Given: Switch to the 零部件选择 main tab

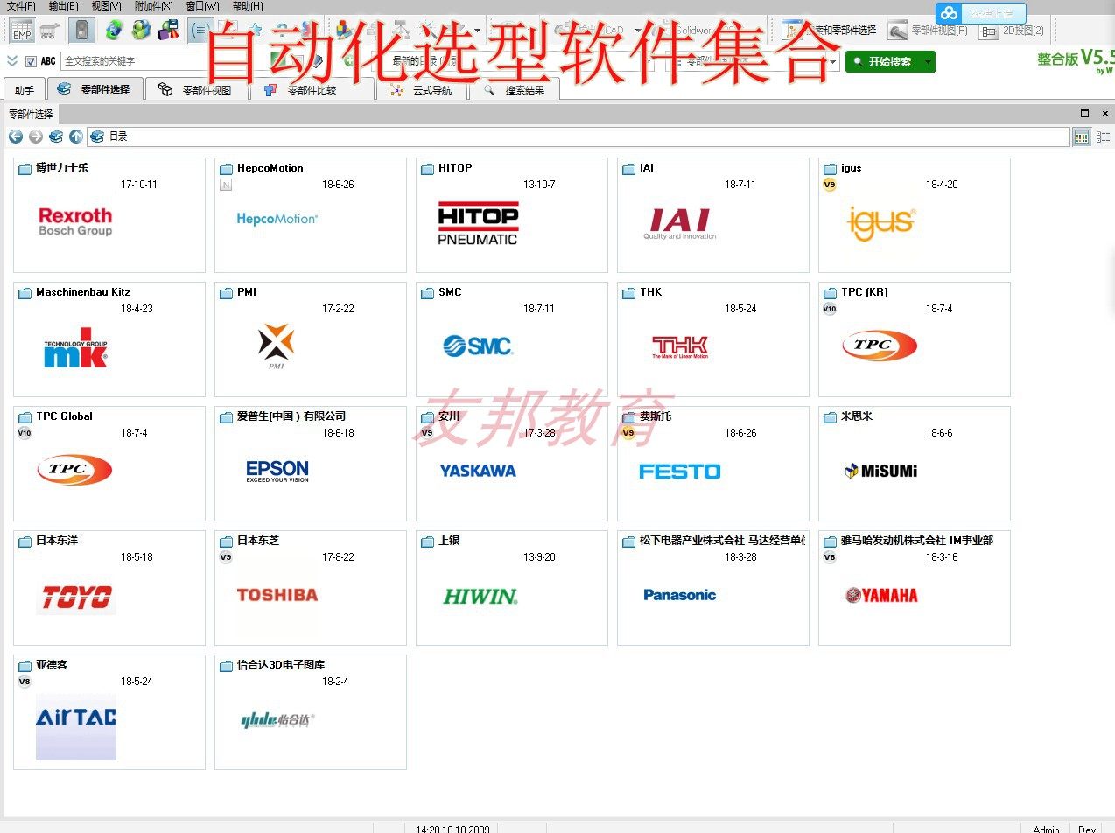Looking at the screenshot, I should point(94,89).
